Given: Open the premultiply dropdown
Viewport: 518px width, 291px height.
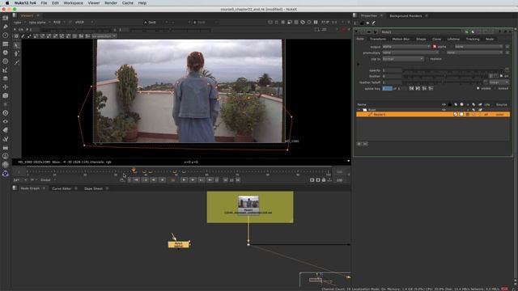Looking at the screenshot, I should [x=410, y=53].
